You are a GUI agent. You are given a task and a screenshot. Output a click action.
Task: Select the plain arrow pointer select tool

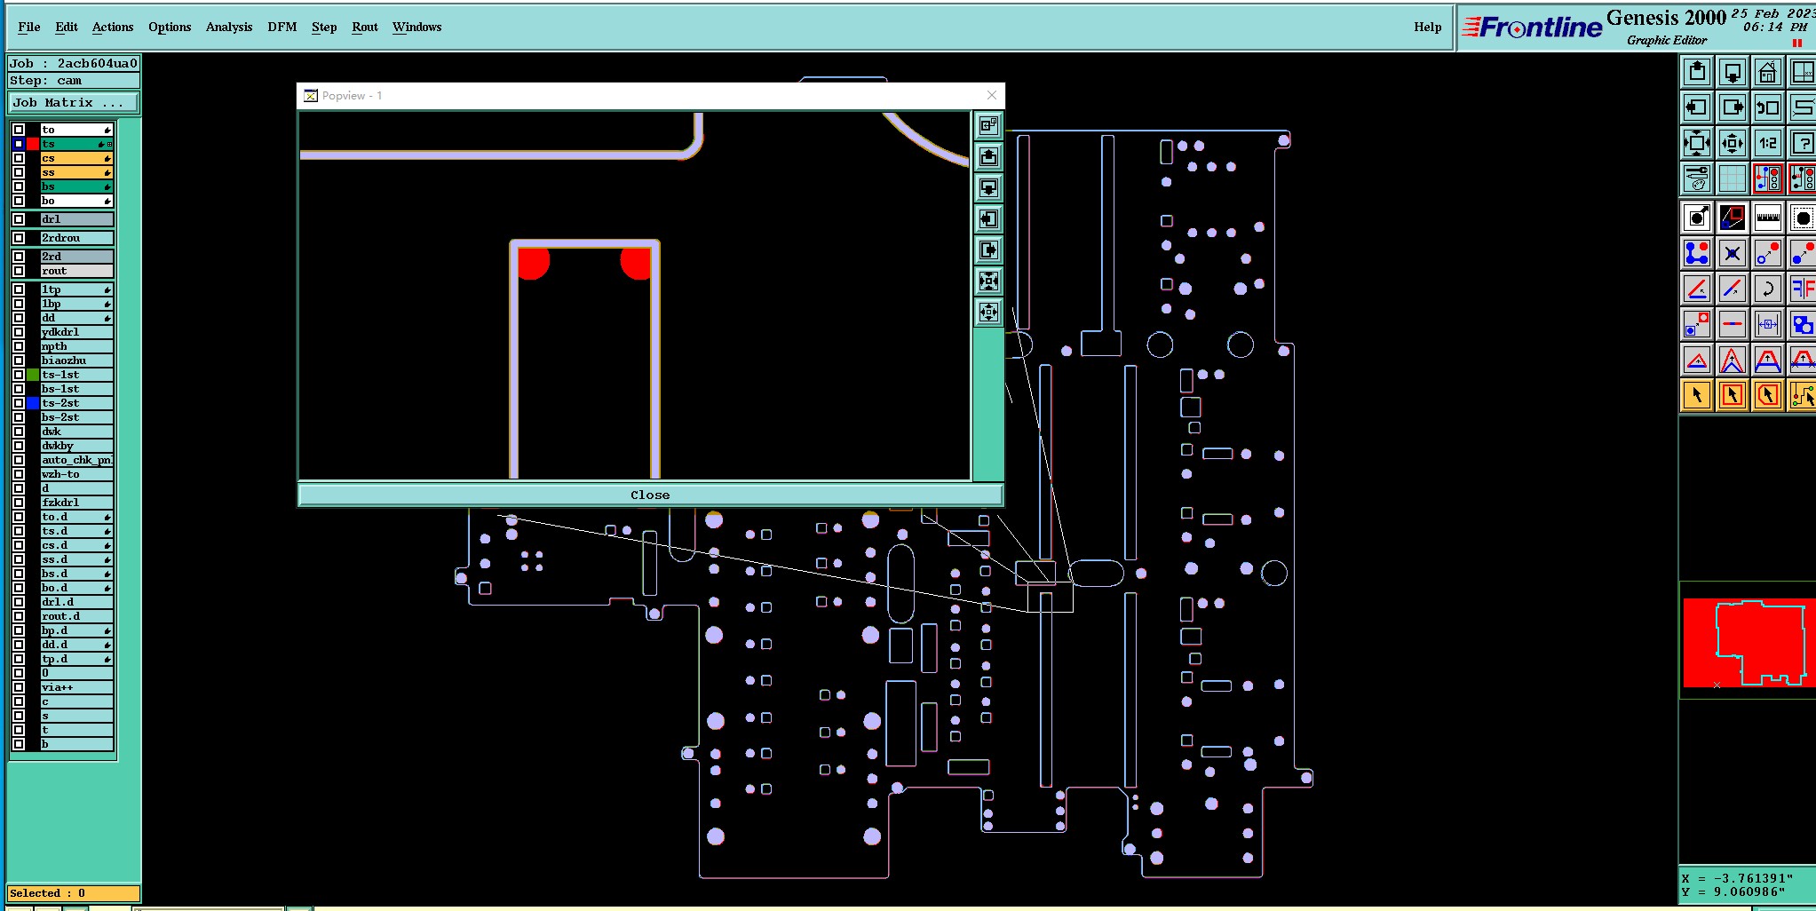coord(1697,395)
